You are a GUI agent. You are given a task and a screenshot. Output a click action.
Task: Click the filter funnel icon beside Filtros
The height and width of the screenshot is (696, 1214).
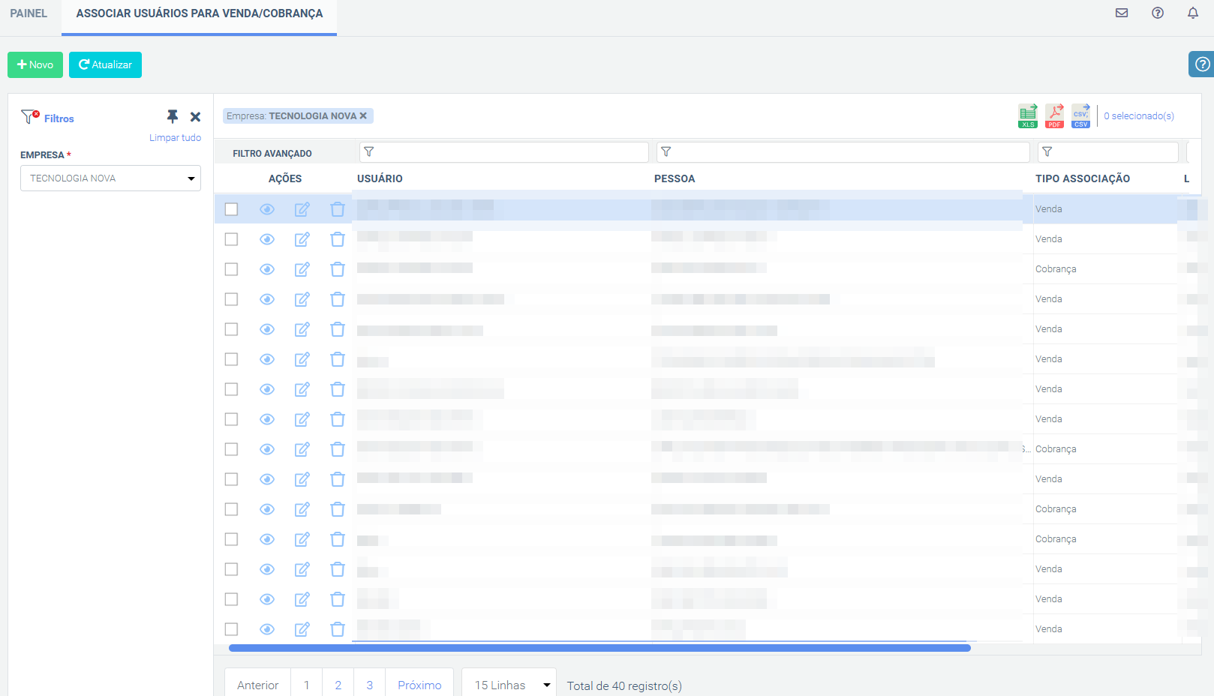click(30, 117)
